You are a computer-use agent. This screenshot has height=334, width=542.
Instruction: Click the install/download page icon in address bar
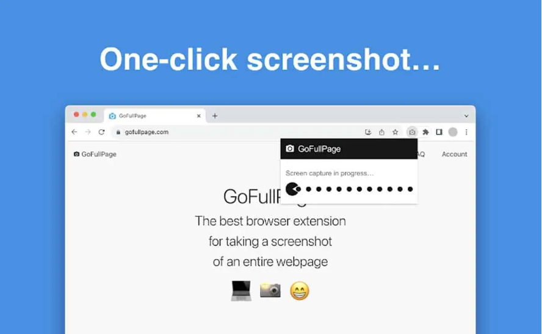(368, 132)
